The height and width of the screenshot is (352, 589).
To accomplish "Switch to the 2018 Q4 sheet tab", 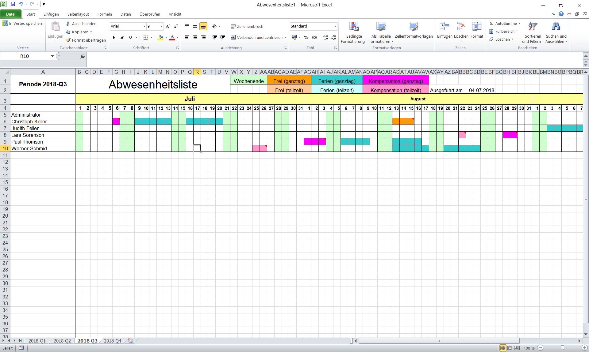I will coord(112,341).
